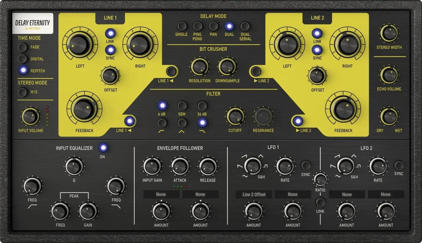Select the band-pass filter shape button

182,123
